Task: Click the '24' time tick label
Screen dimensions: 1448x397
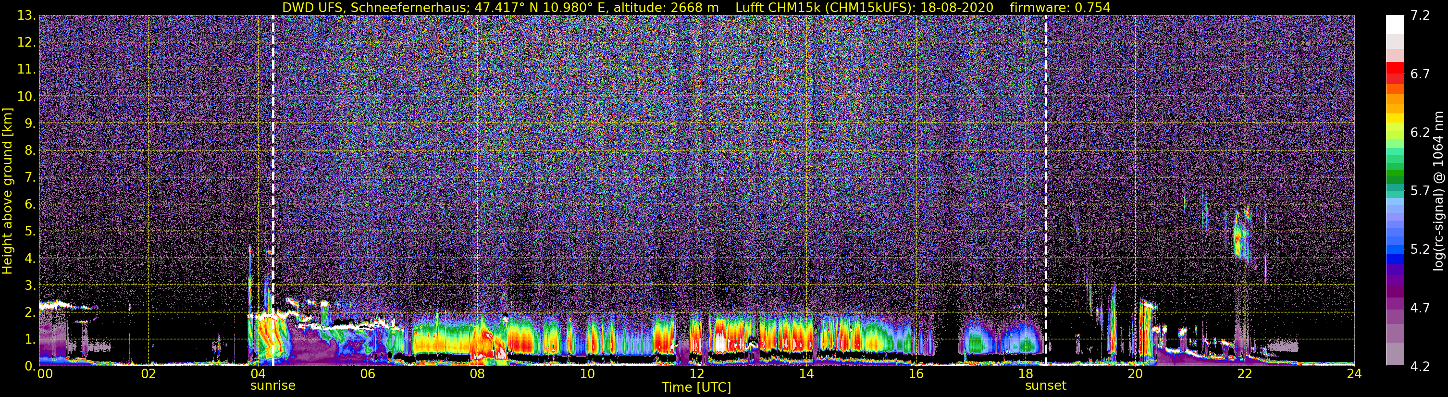Action: pyautogui.click(x=1354, y=374)
